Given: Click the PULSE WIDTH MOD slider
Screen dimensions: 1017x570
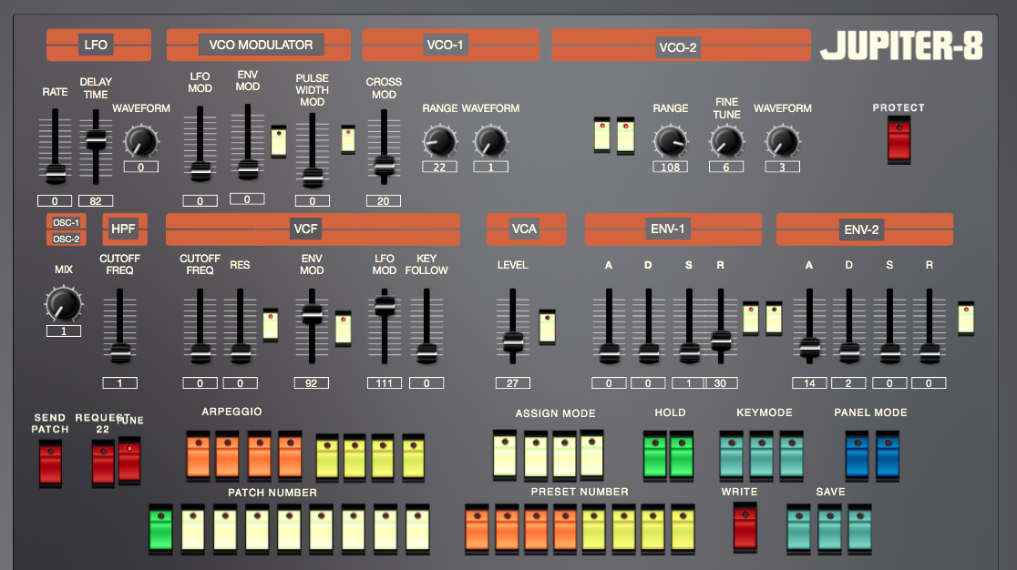Looking at the screenshot, I should pos(312,149).
